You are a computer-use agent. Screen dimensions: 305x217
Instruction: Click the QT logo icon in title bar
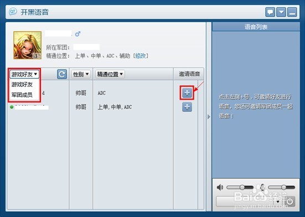point(13,12)
